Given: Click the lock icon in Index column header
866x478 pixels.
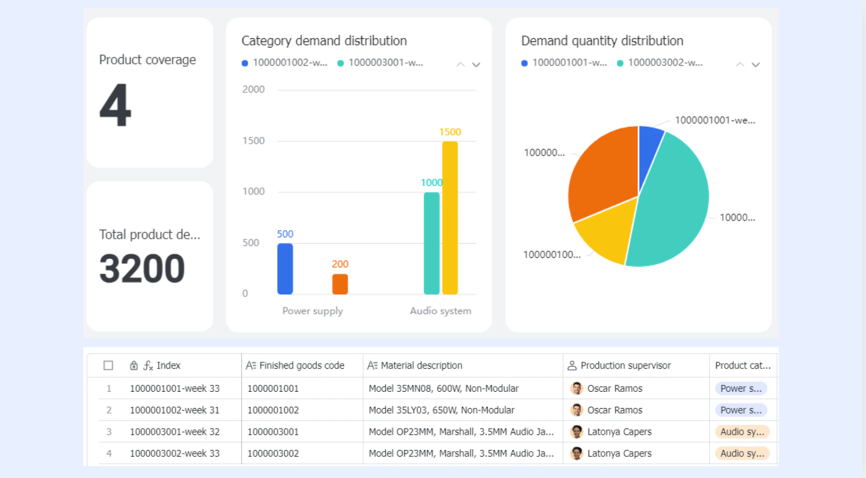Looking at the screenshot, I should [134, 366].
